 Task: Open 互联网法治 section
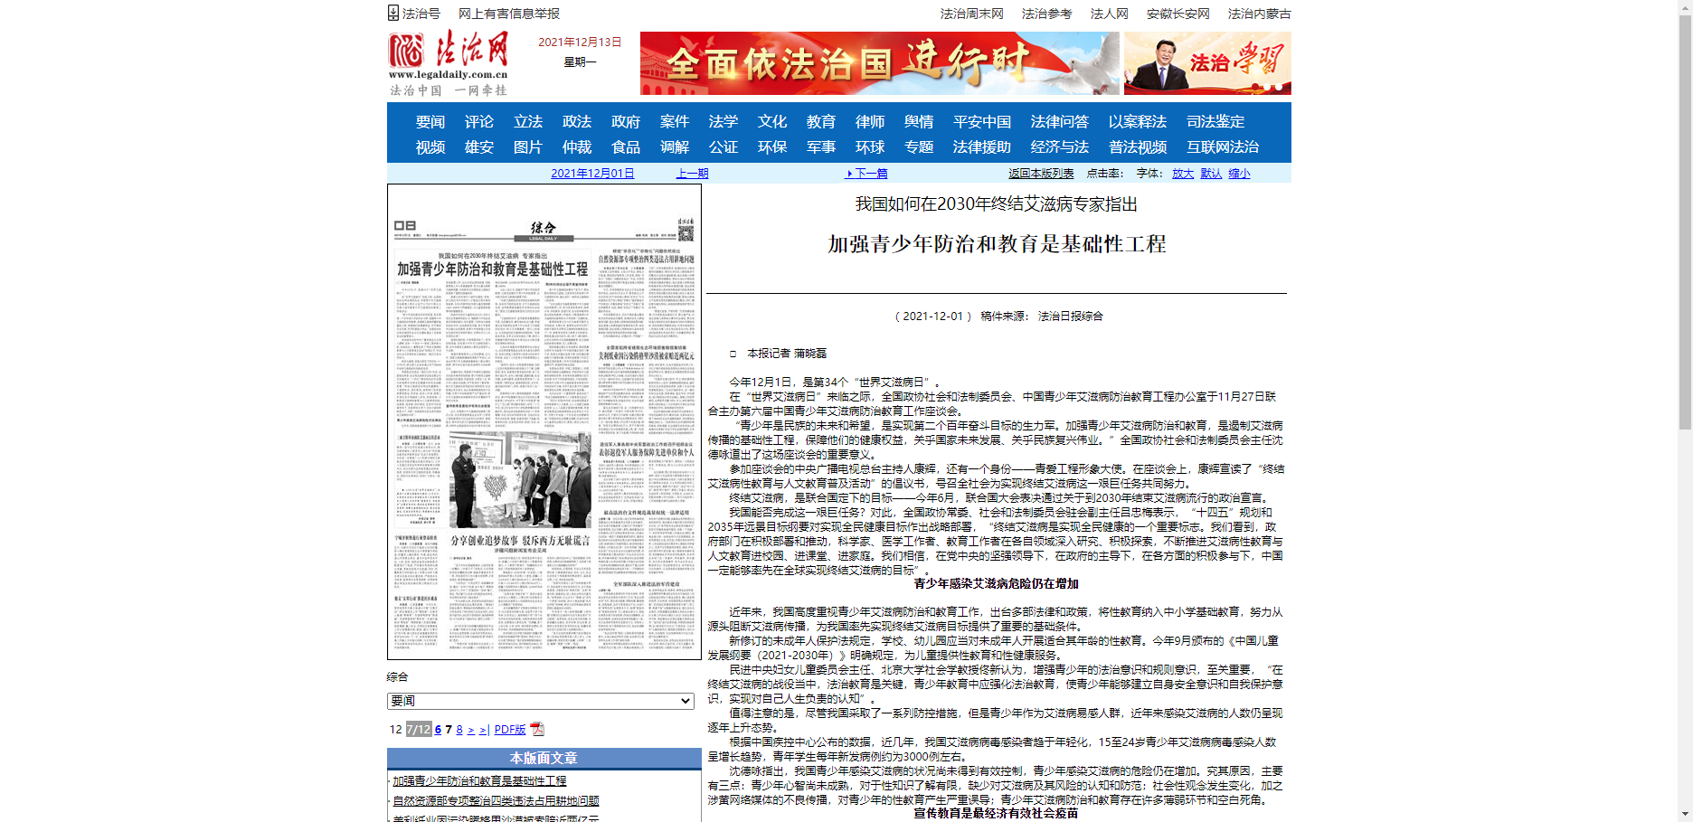click(1223, 146)
